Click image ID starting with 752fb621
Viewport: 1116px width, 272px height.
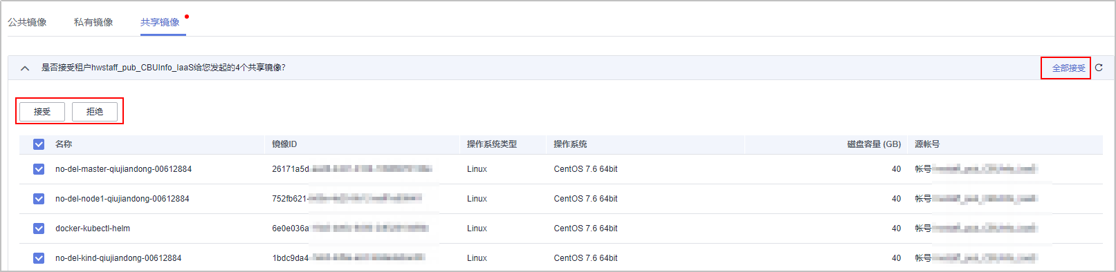tap(347, 199)
